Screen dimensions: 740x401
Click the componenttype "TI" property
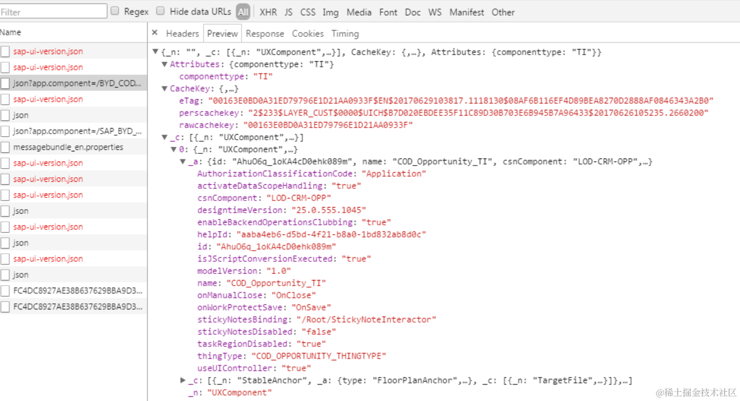[x=226, y=76]
